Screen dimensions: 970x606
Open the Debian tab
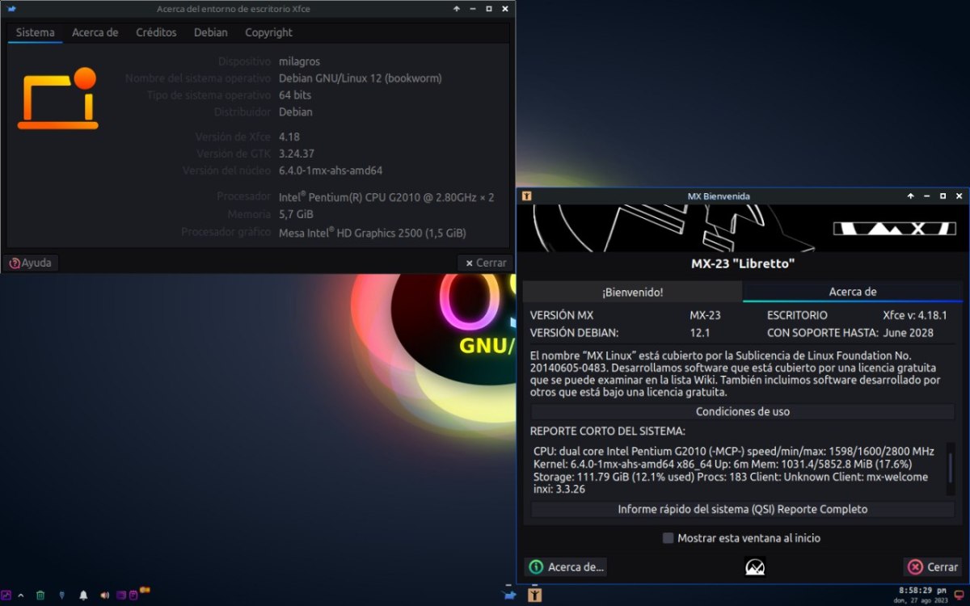[210, 32]
